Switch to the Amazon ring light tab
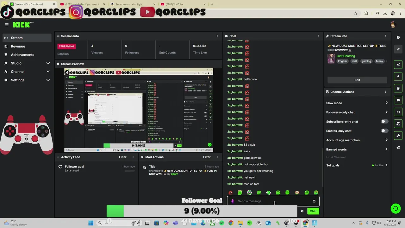The height and width of the screenshot is (228, 405). 133,4
